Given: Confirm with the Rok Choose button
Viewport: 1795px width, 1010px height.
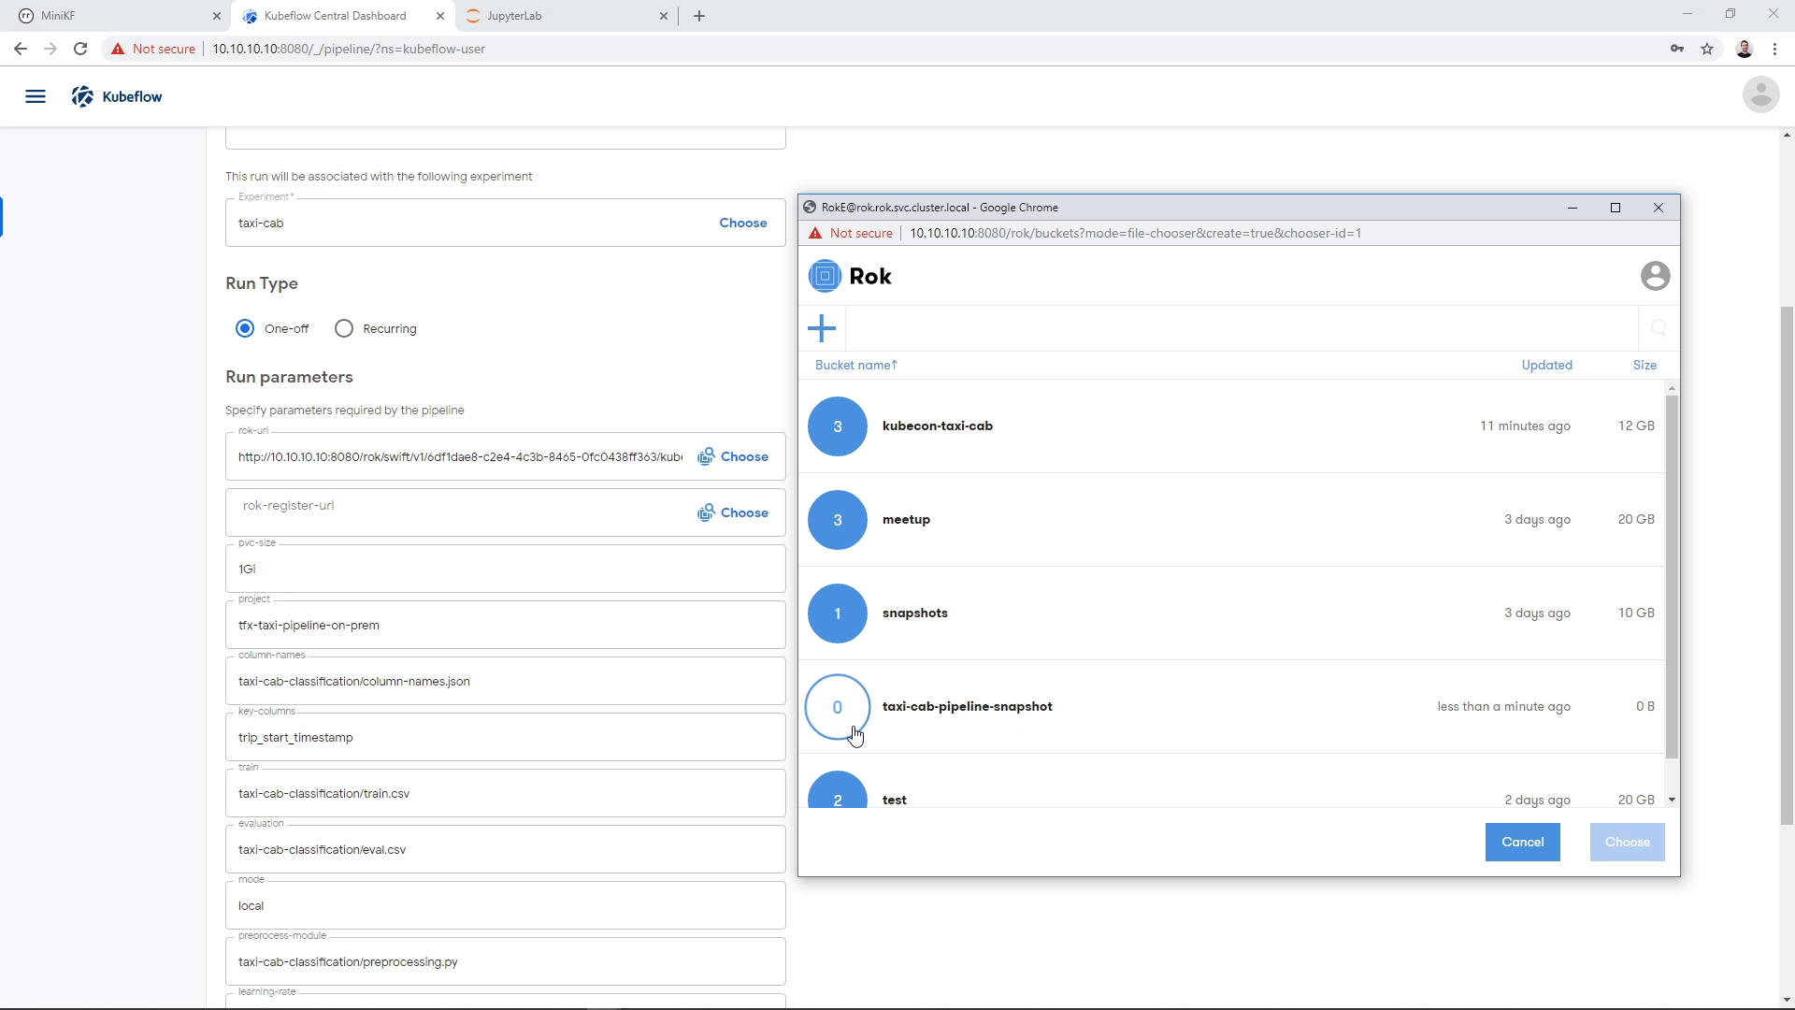Looking at the screenshot, I should (x=1627, y=842).
